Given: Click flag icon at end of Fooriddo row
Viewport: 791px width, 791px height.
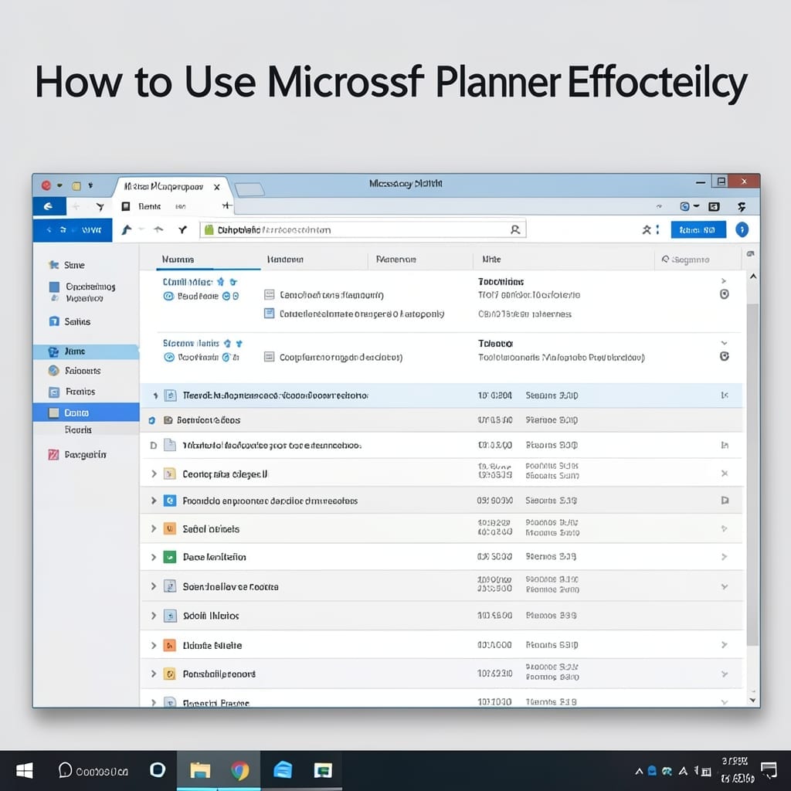Looking at the screenshot, I should (x=725, y=501).
